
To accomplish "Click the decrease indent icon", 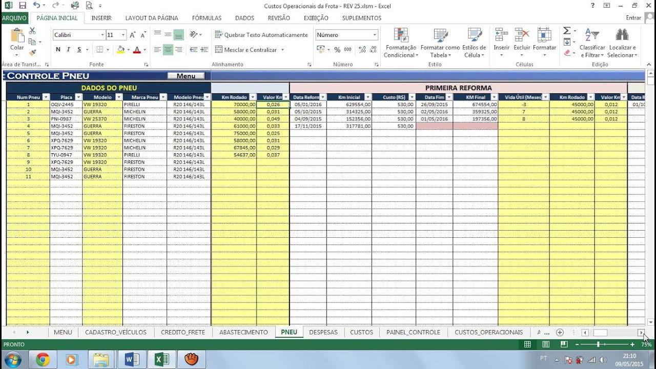I will [194, 50].
